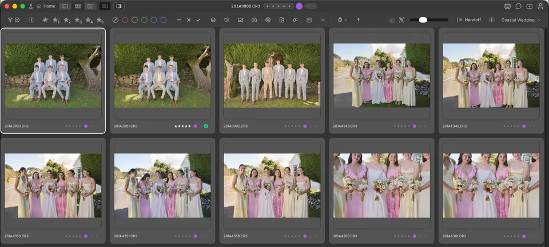Screen dimensions: 549x247
Task: Click the grouping hierarchy icon
Action: click(x=226, y=20)
